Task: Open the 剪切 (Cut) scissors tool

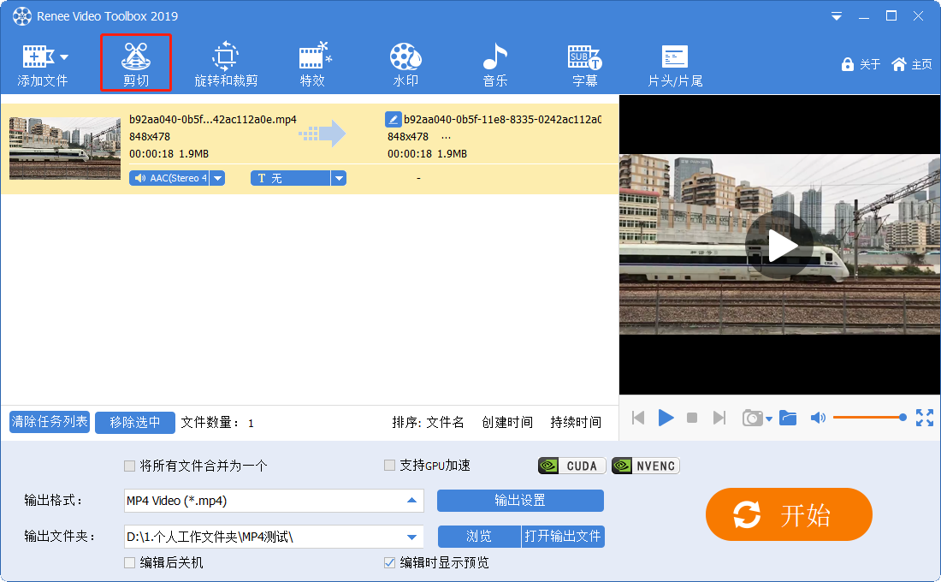Action: click(x=136, y=62)
